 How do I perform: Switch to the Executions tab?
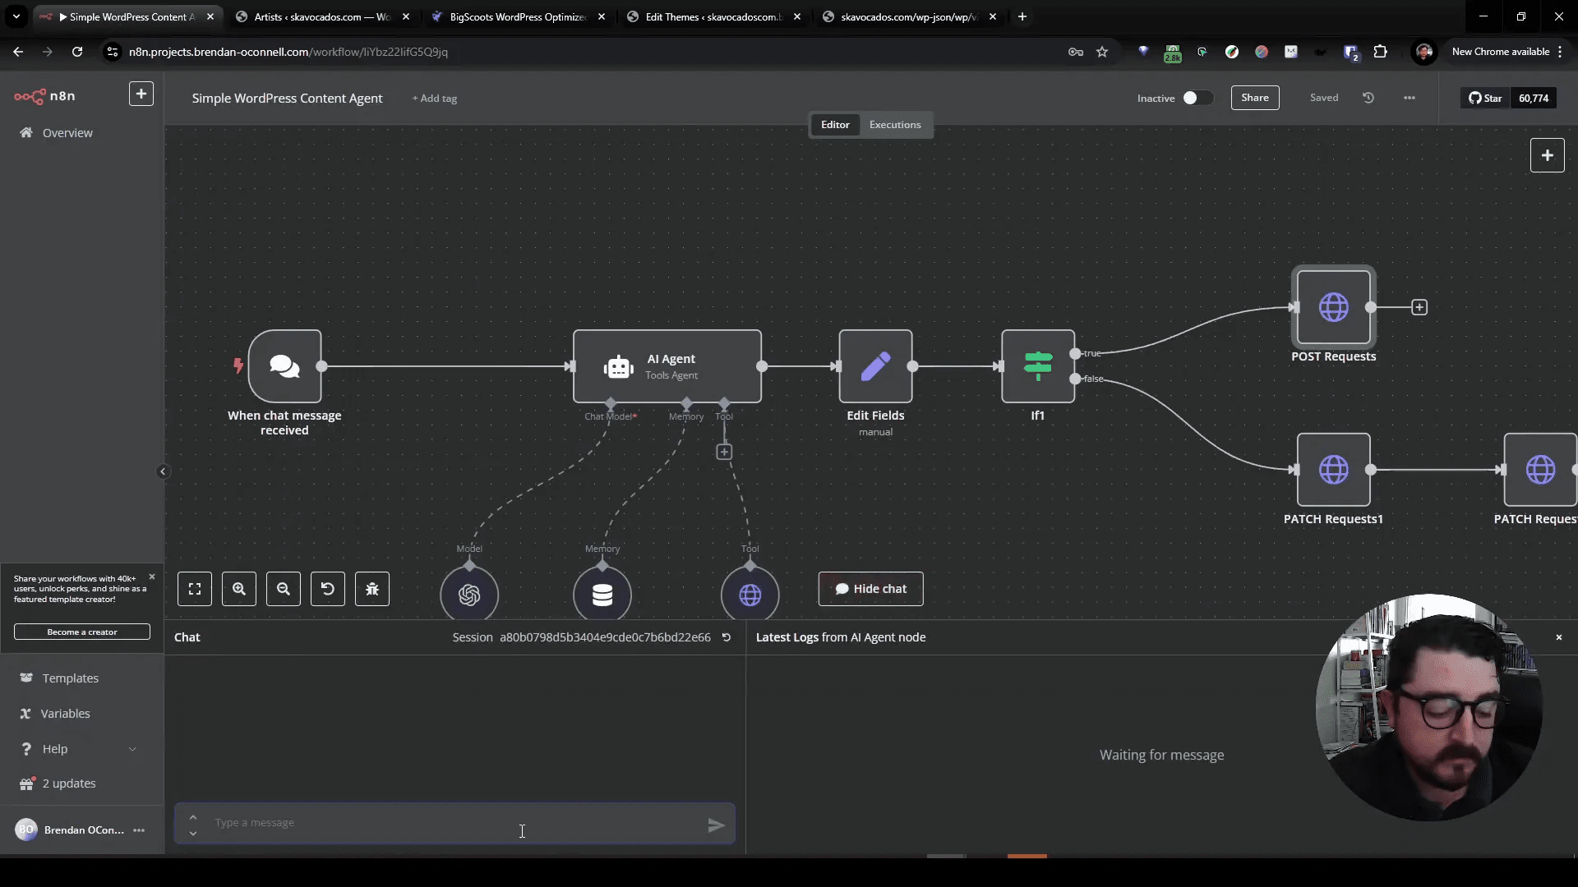pos(895,125)
